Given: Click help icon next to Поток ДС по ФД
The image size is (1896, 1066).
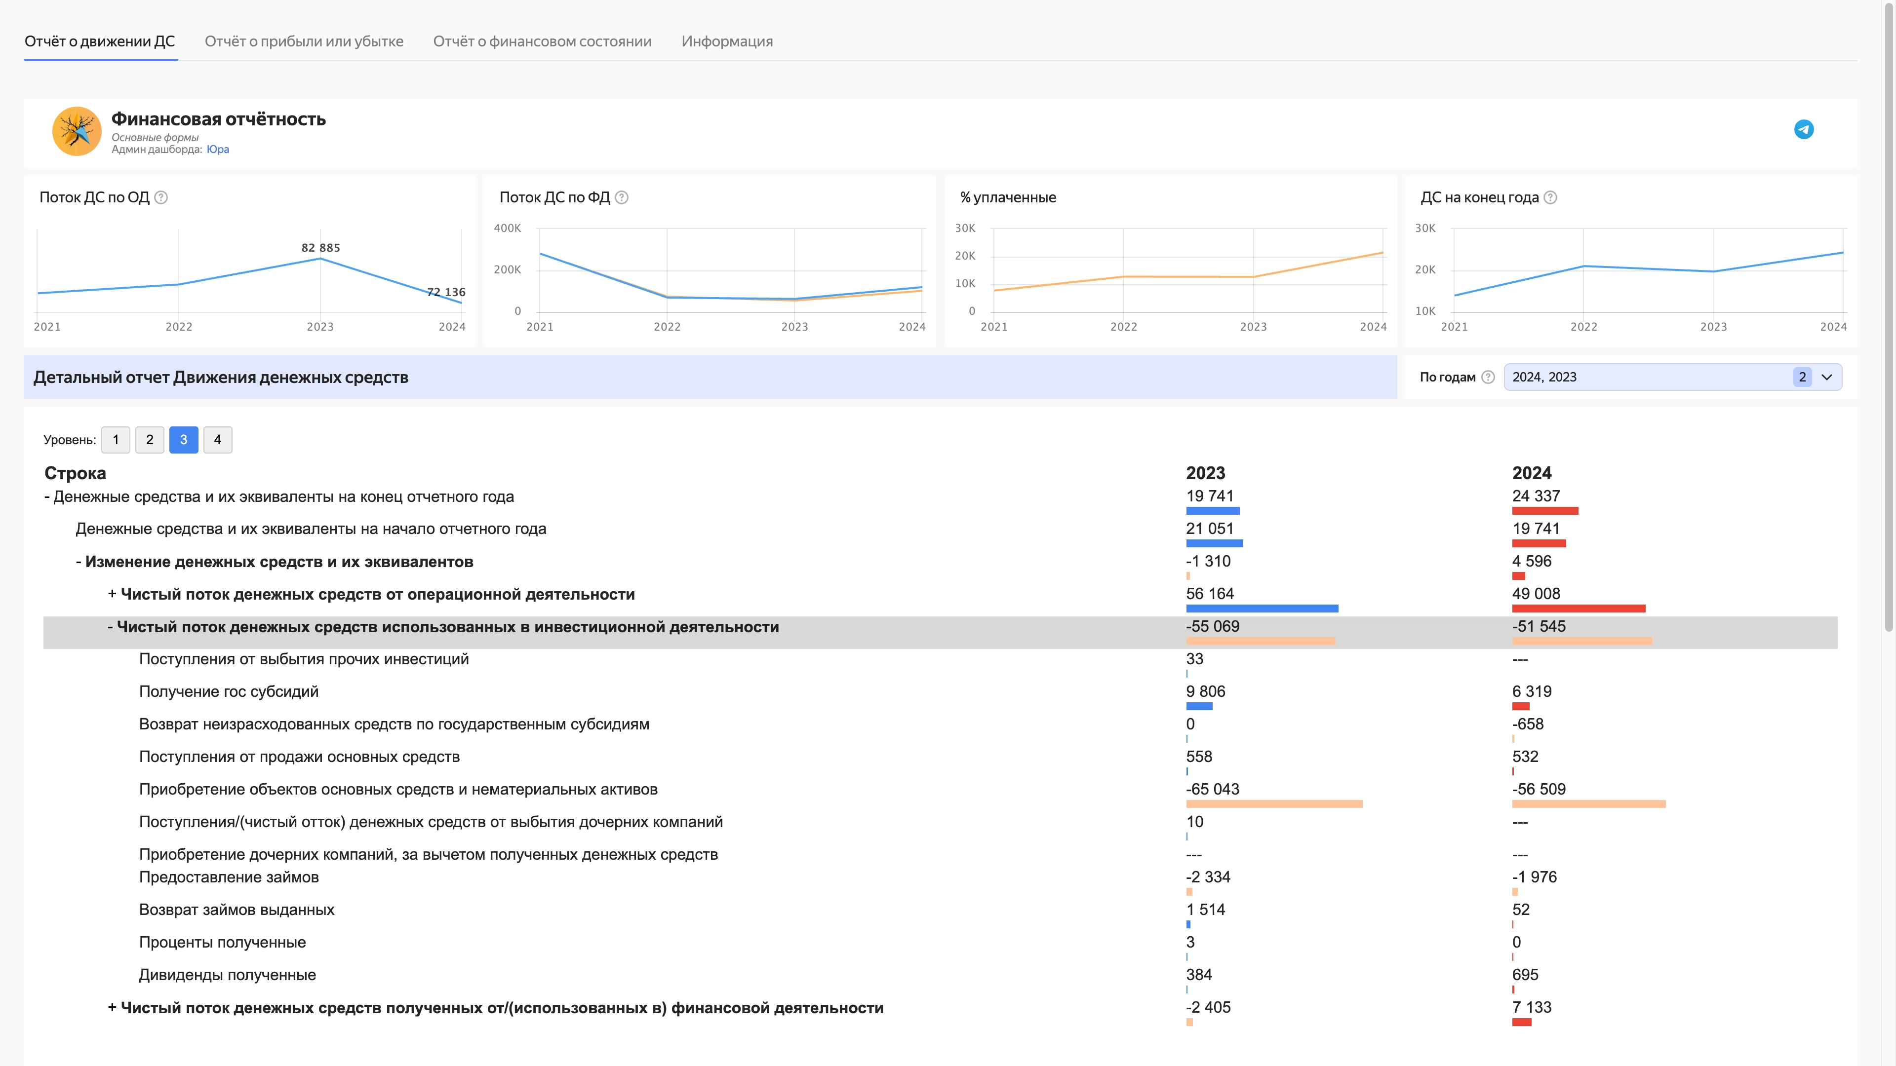Looking at the screenshot, I should tap(621, 197).
